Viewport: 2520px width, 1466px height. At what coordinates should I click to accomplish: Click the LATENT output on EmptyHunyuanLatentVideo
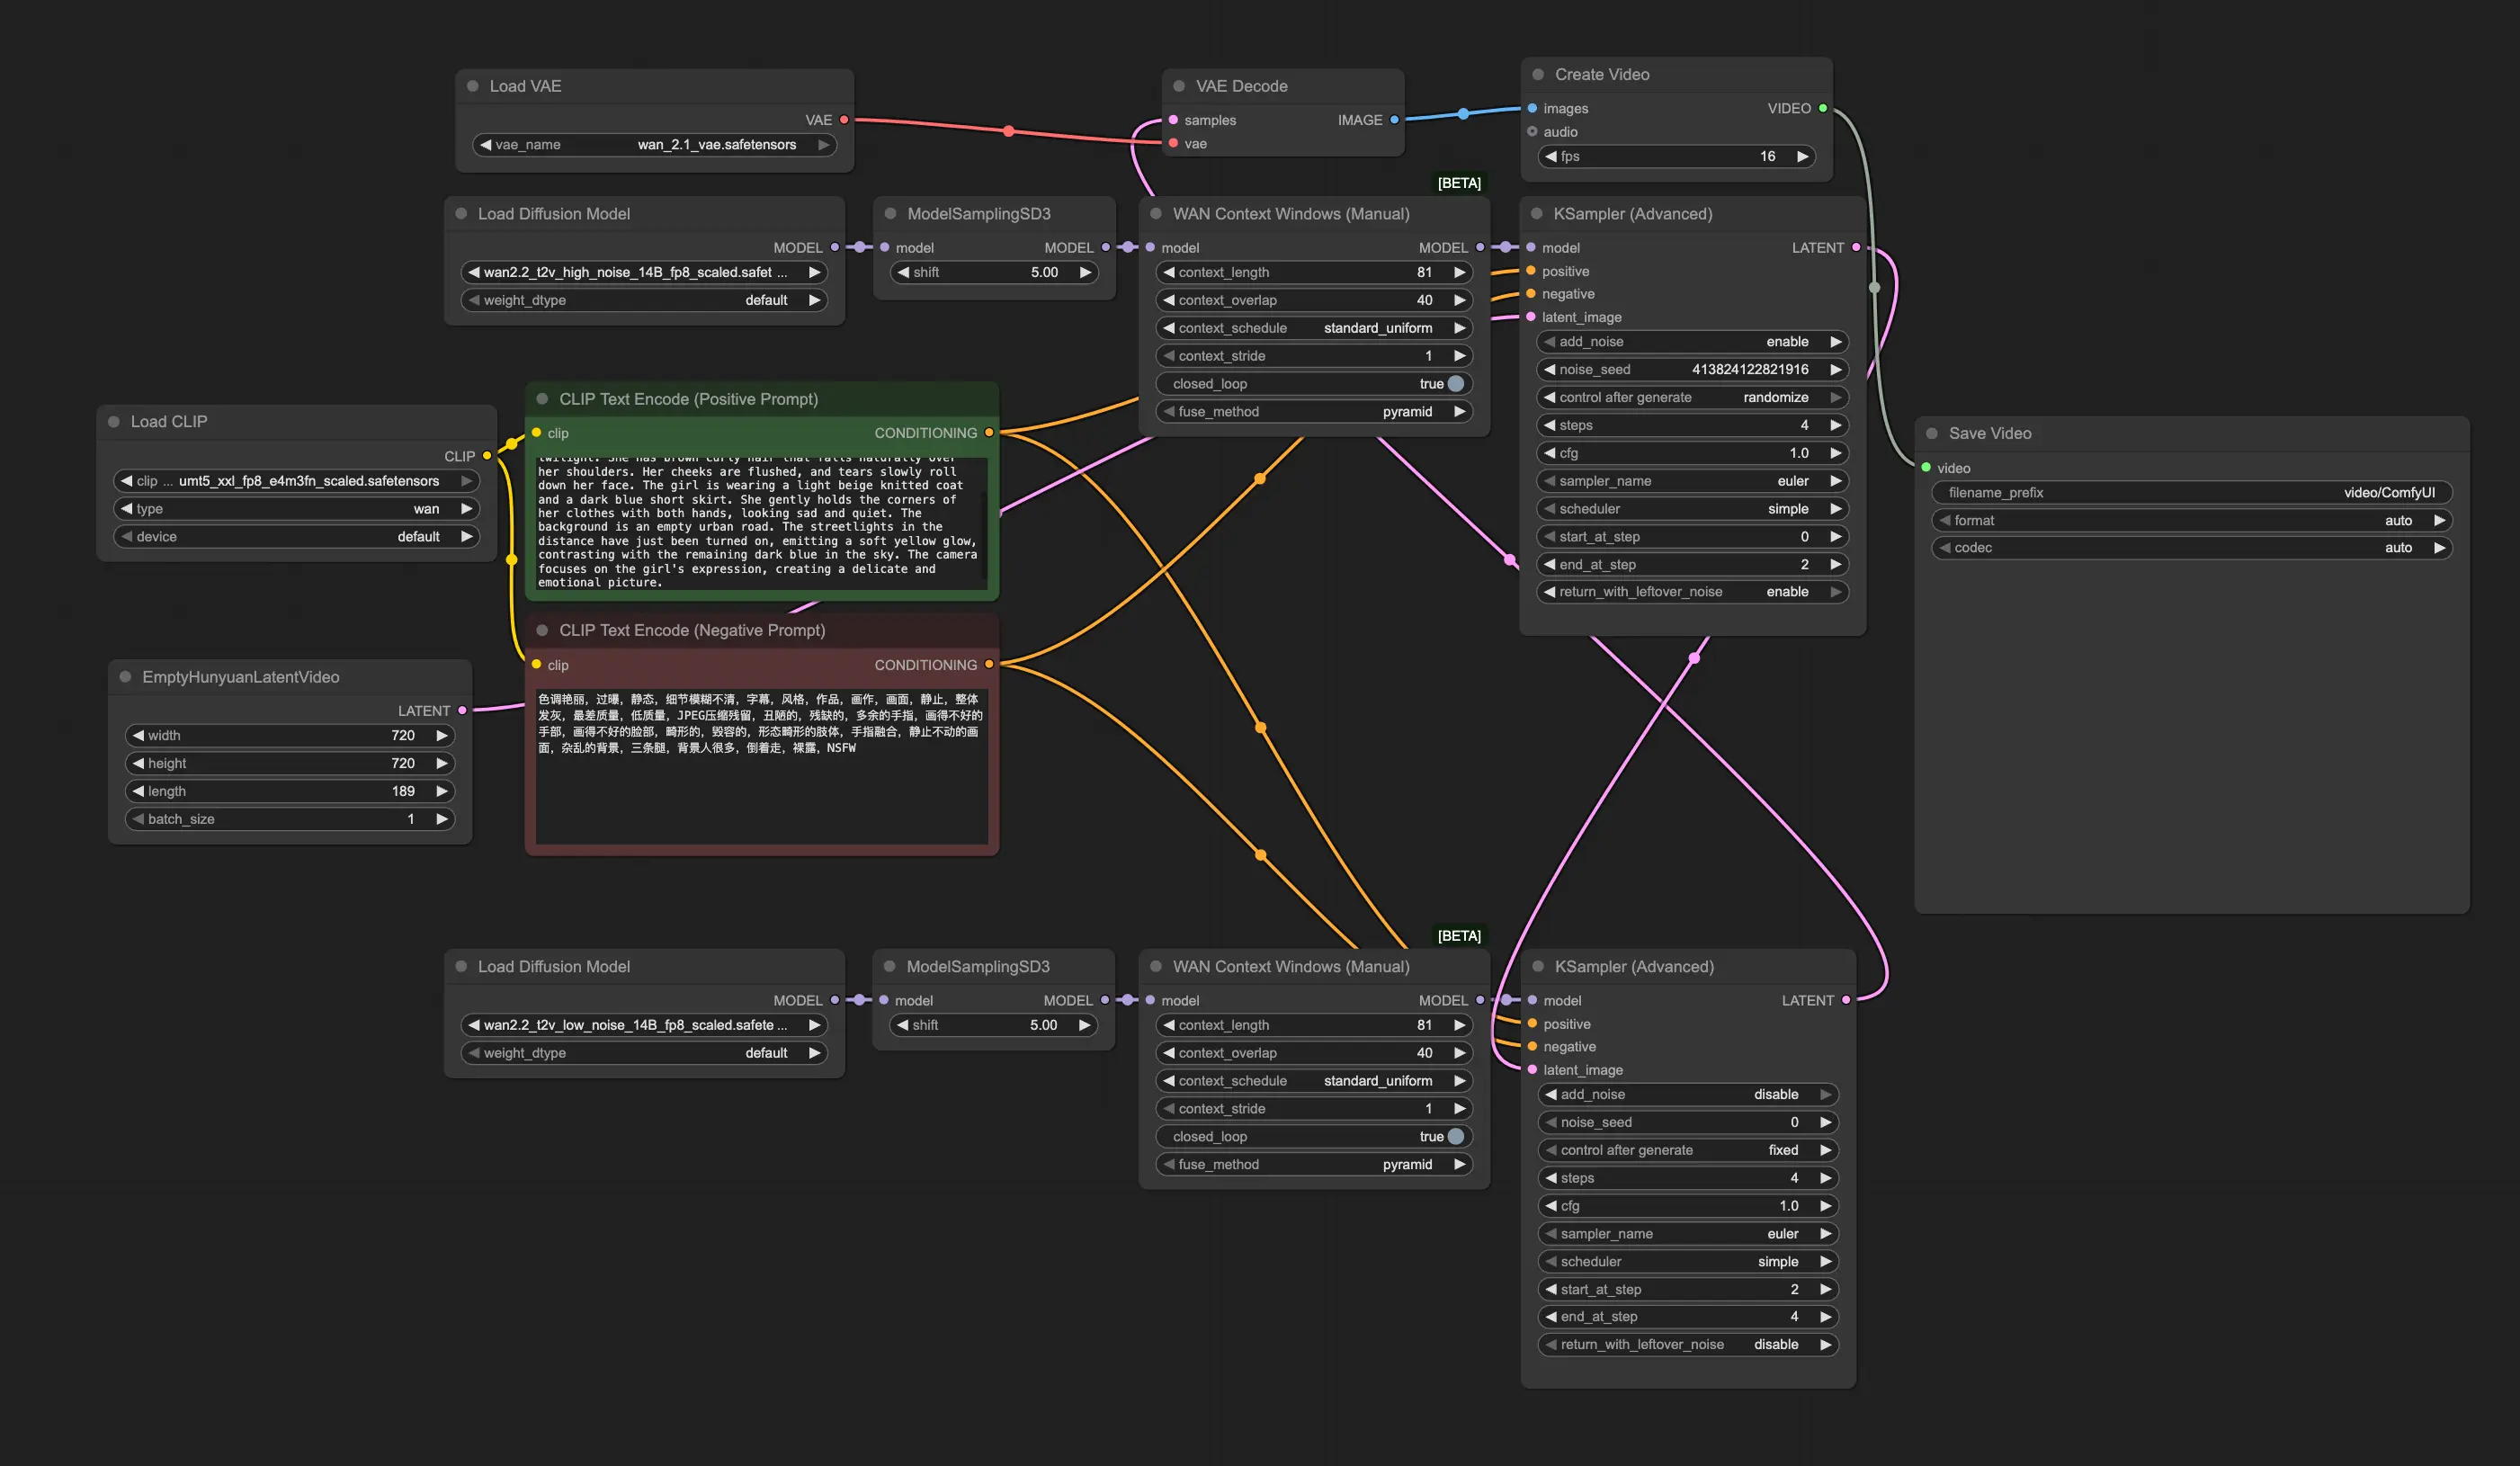[462, 711]
